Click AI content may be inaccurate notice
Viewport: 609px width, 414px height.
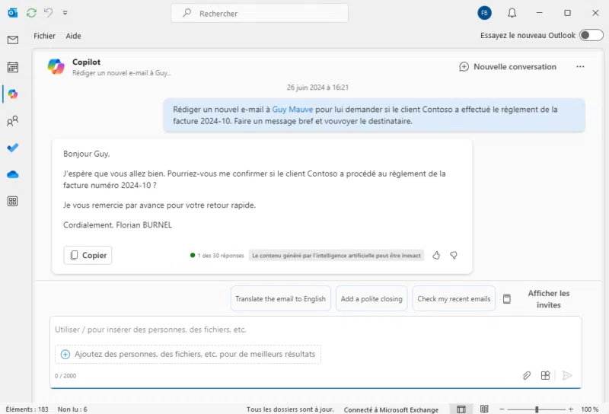pos(336,255)
